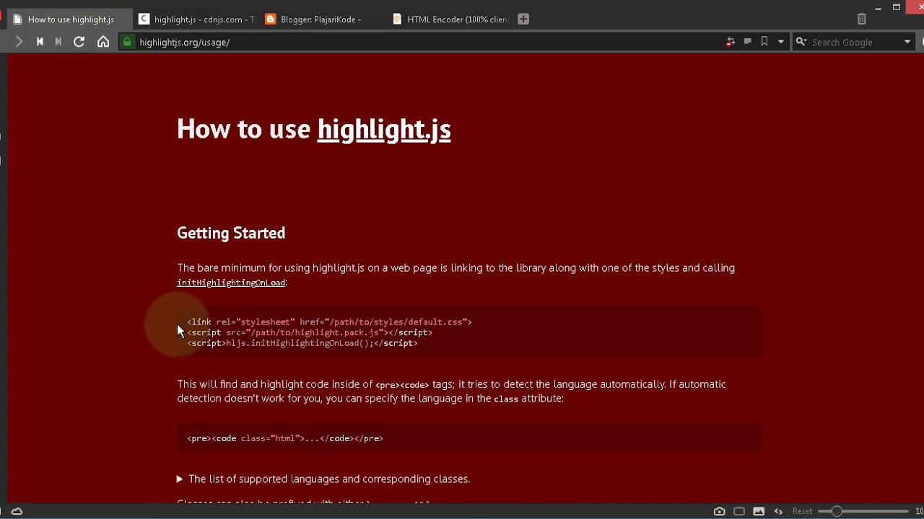924x519 pixels.
Task: Reload the current page
Action: tap(79, 42)
